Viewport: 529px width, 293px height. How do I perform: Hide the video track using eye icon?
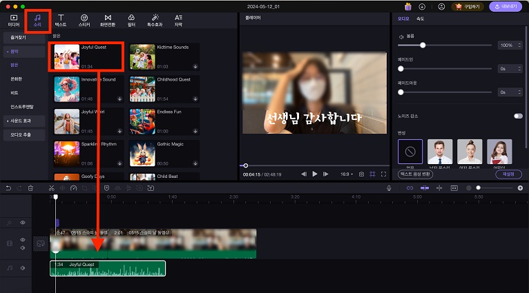pos(22,240)
